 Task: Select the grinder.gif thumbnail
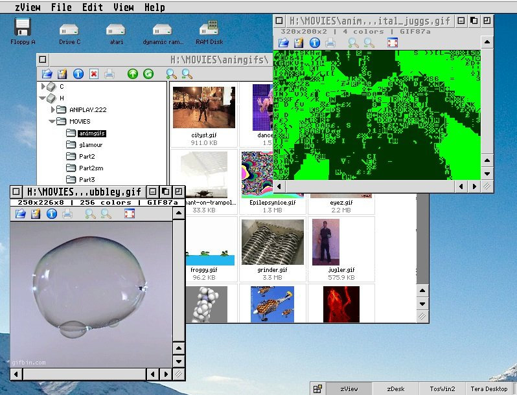(272, 242)
